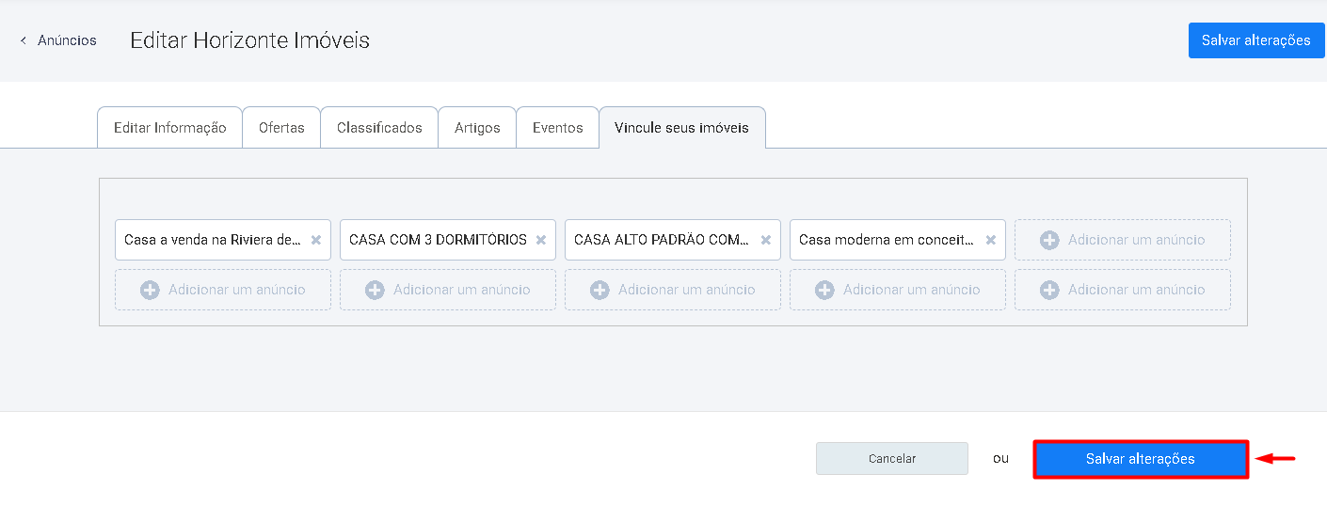
Task: Remove the 'Casa a venda na Riviera' listing
Action: (316, 240)
